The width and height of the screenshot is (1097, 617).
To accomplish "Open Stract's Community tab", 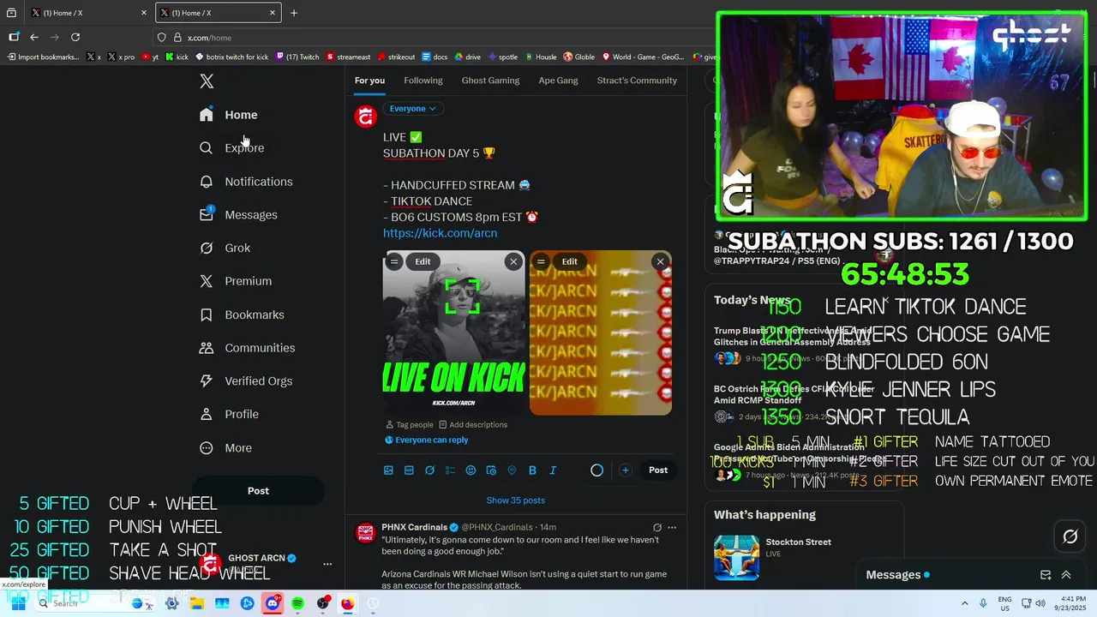I will (x=637, y=81).
